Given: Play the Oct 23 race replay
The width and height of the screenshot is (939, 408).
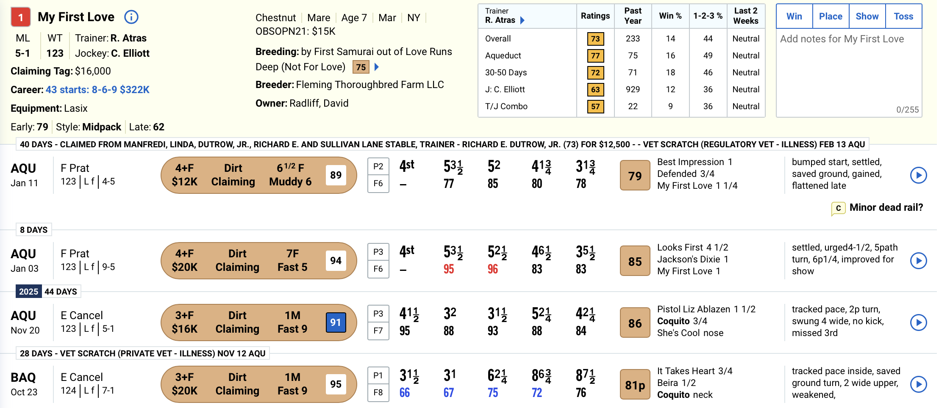Looking at the screenshot, I should pyautogui.click(x=918, y=384).
